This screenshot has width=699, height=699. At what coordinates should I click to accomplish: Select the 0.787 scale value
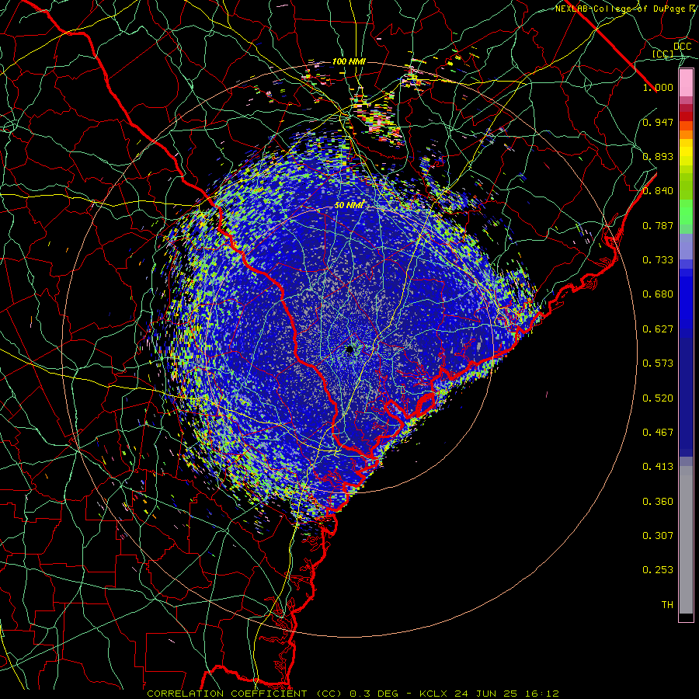(x=658, y=225)
